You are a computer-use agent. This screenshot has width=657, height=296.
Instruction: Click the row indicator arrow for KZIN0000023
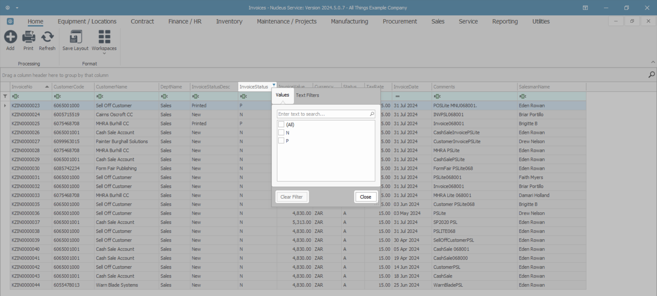5,106
